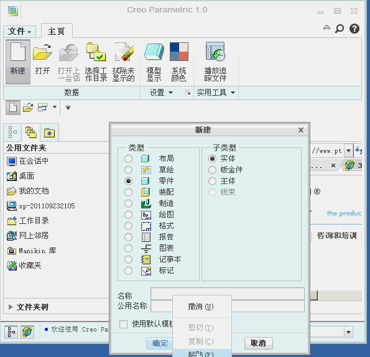The height and width of the screenshot is (357, 370).
Task: Select 制造 type radio button
Action: pos(128,203)
